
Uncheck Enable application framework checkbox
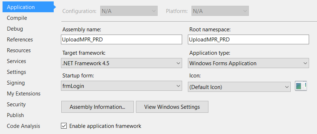point(64,126)
